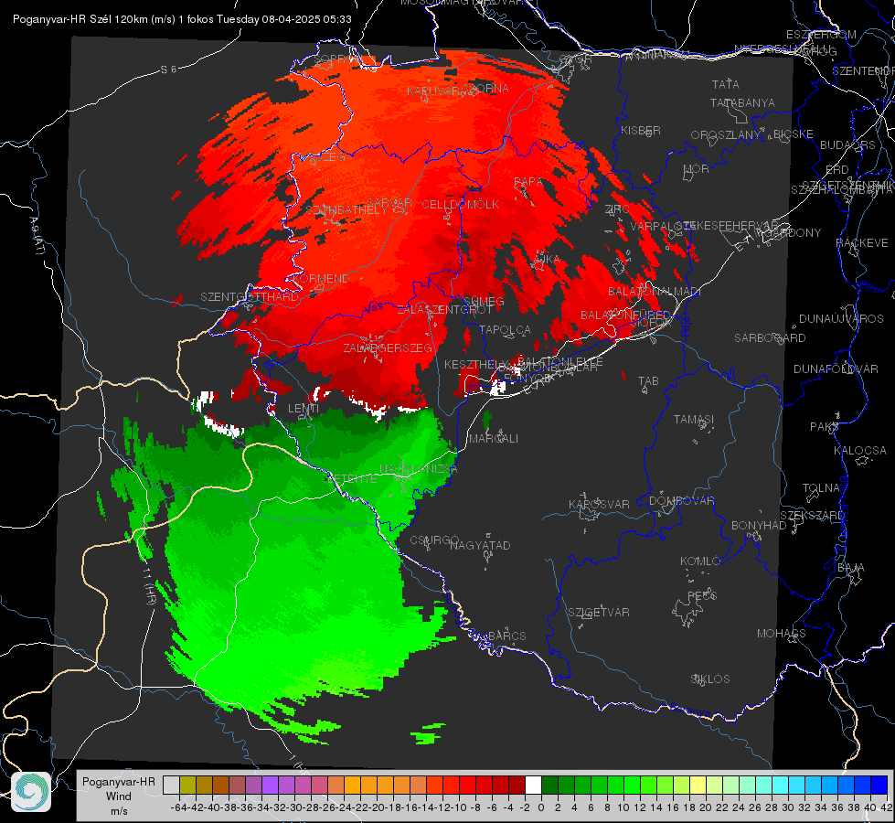Click the BONYHAD label

[x=759, y=526]
